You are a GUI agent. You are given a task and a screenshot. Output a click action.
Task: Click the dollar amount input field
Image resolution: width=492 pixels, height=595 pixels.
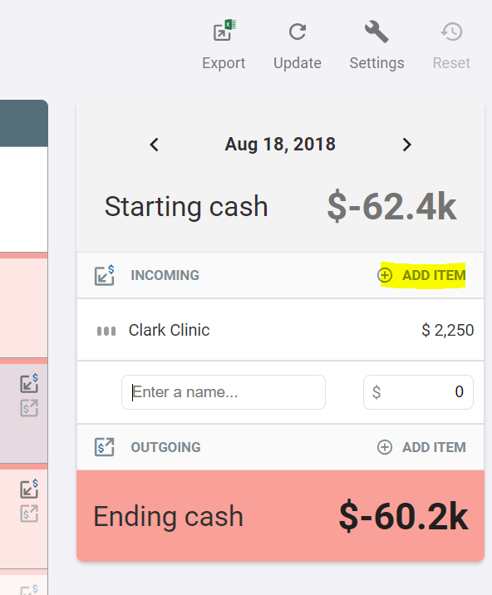pos(418,392)
